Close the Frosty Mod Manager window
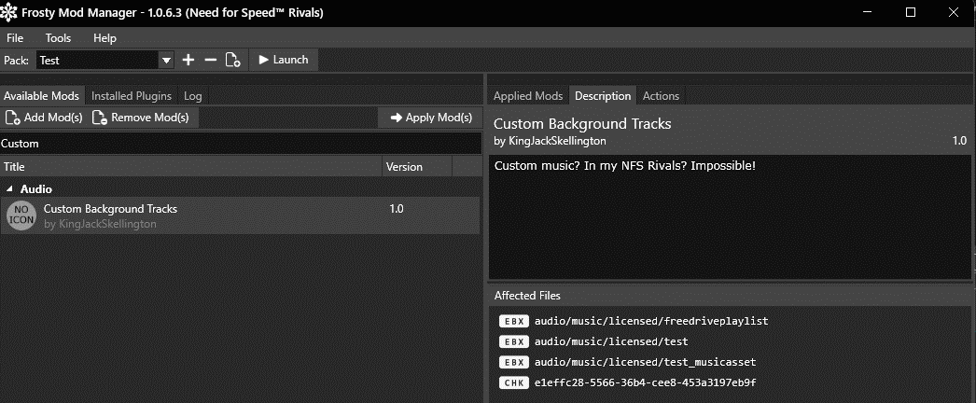The image size is (976, 403). 953,12
